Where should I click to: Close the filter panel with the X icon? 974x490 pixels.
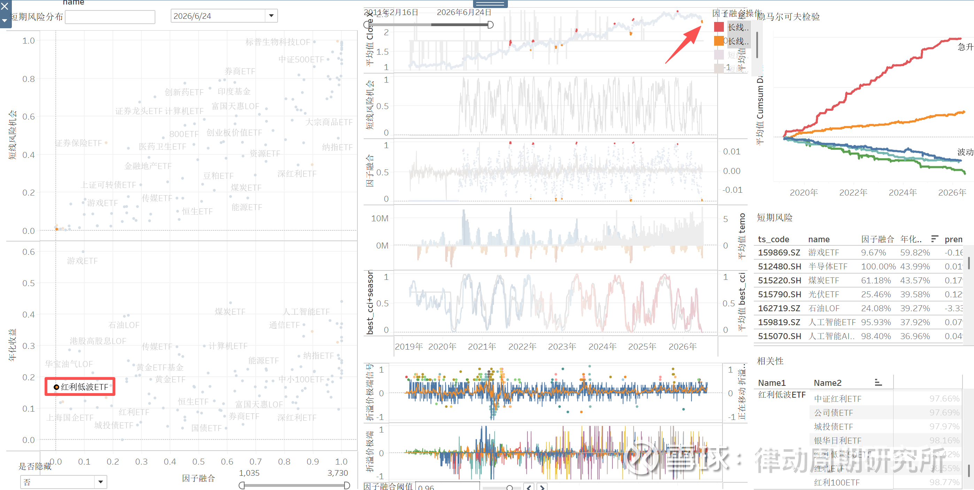click(5, 6)
